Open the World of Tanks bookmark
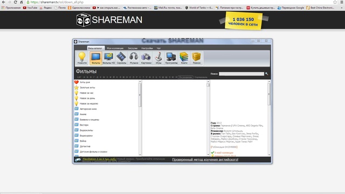 click(199, 8)
